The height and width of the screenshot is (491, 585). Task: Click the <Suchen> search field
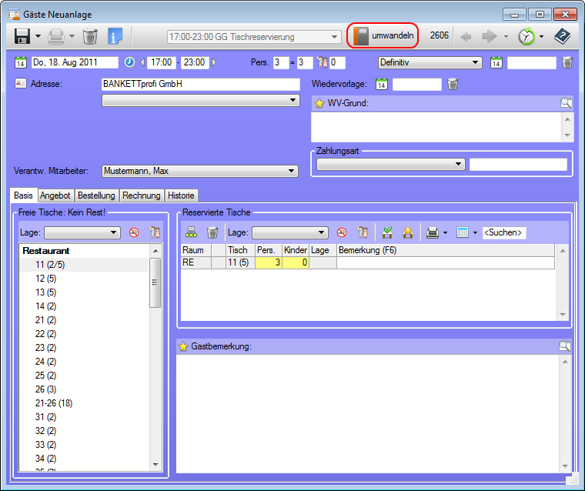[x=504, y=232]
